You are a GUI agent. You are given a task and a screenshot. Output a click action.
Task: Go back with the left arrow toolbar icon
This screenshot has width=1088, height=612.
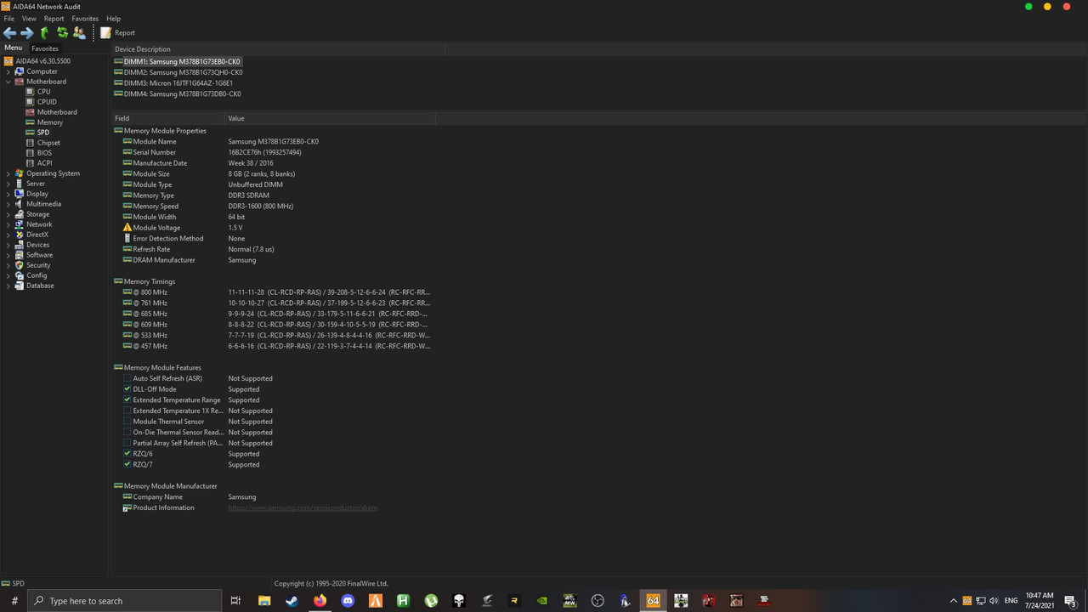10,32
